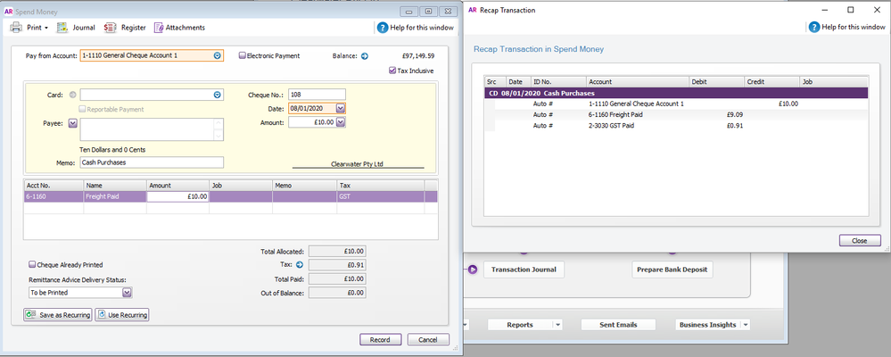Click the Balance arrow icon
The width and height of the screenshot is (891, 357).
364,56
